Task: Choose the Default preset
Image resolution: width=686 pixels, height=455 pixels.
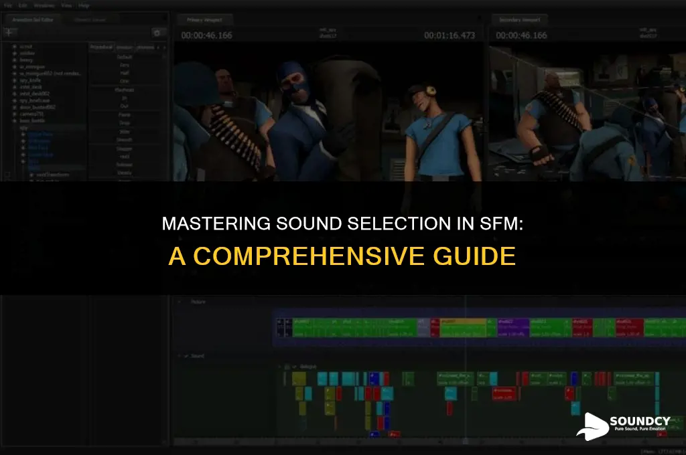Action: point(125,58)
